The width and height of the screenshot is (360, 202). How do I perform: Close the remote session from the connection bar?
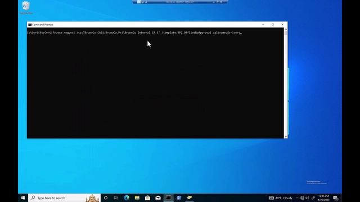click(x=221, y=2)
